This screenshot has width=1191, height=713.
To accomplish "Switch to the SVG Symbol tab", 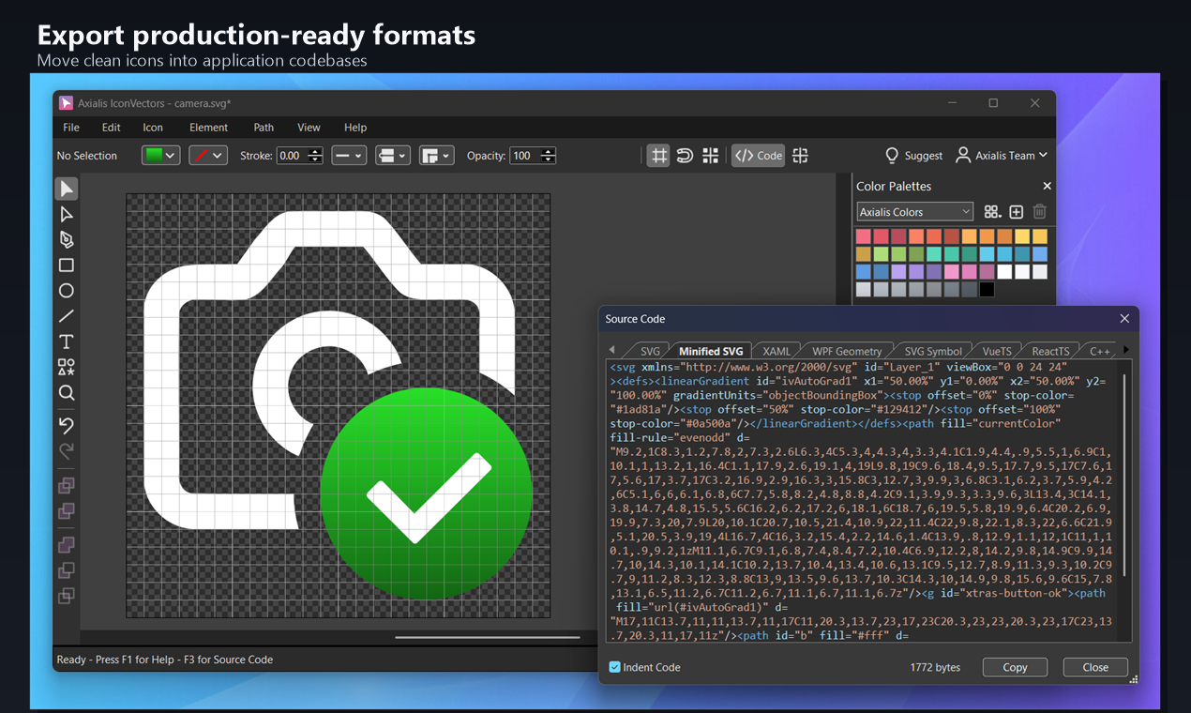I will pyautogui.click(x=933, y=351).
